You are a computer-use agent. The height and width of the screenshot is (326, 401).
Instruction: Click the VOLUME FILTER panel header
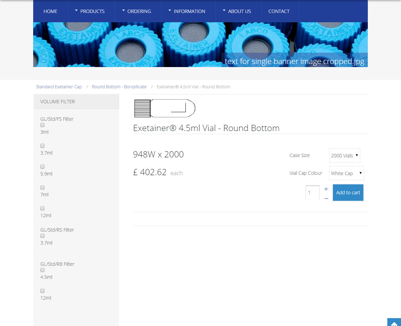pos(76,102)
